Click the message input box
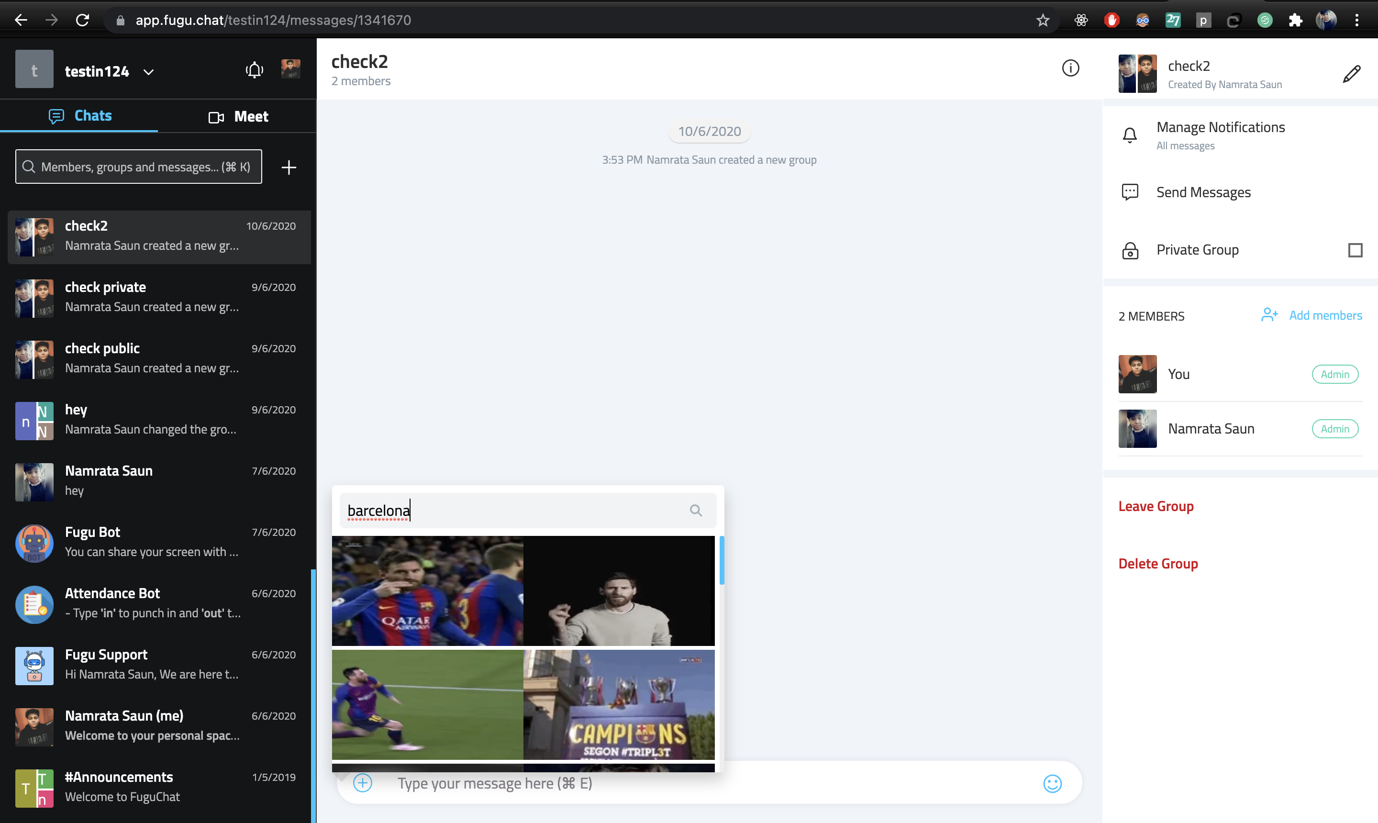The height and width of the screenshot is (823, 1378). coord(709,783)
